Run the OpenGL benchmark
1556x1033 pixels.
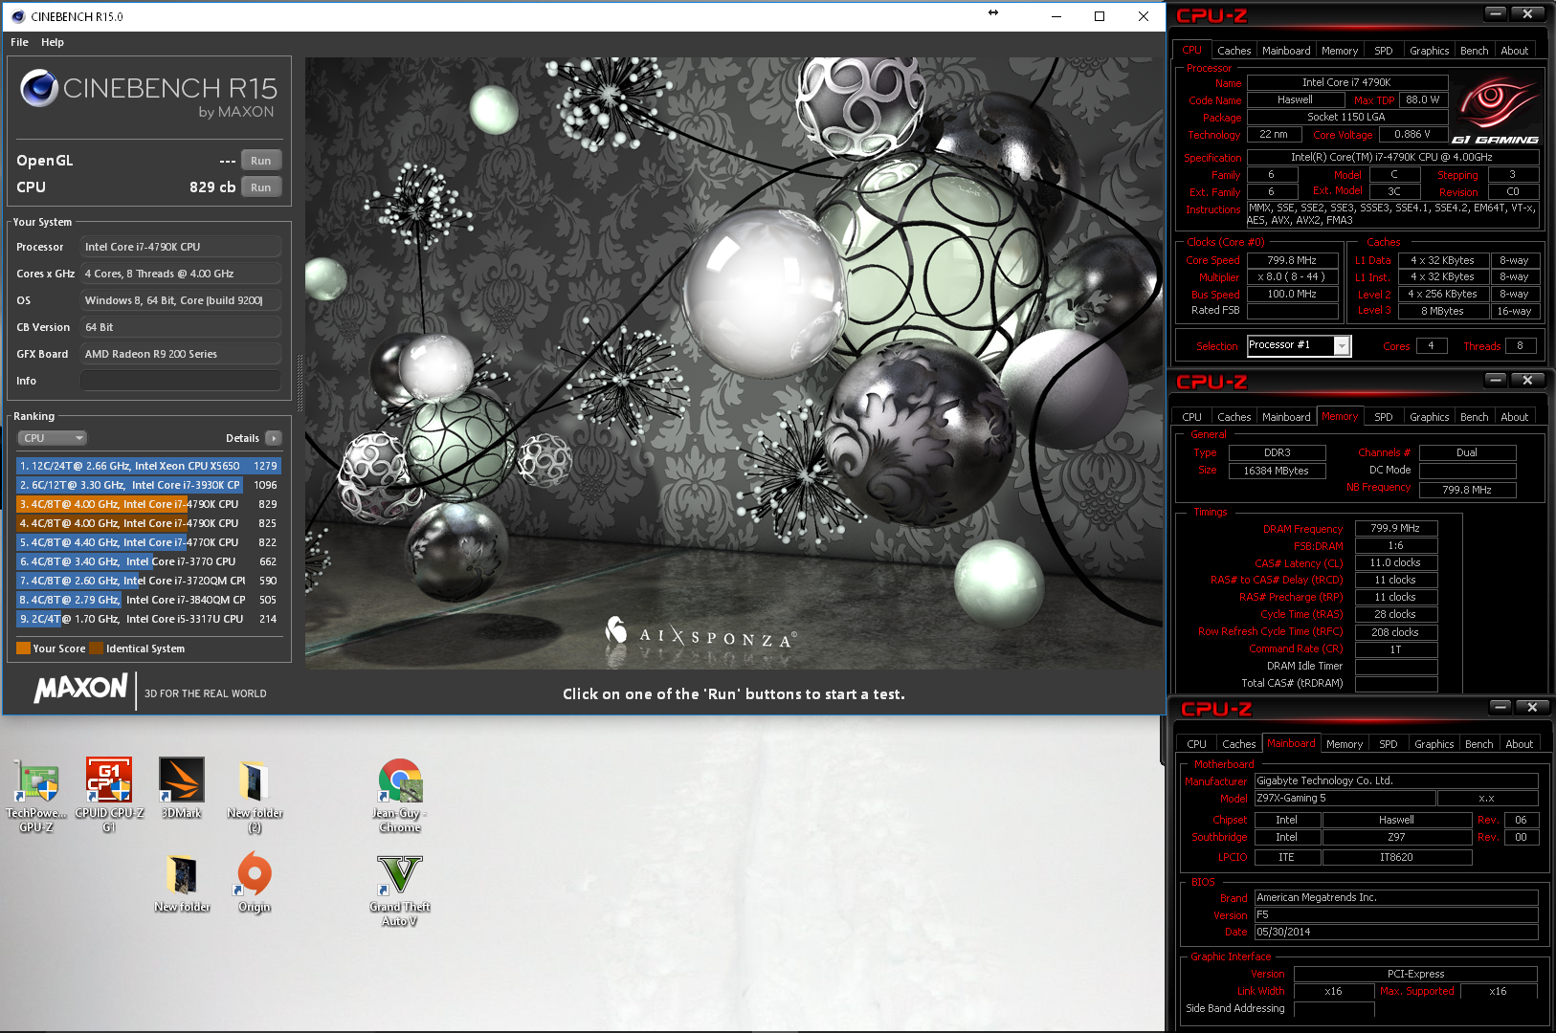click(261, 161)
